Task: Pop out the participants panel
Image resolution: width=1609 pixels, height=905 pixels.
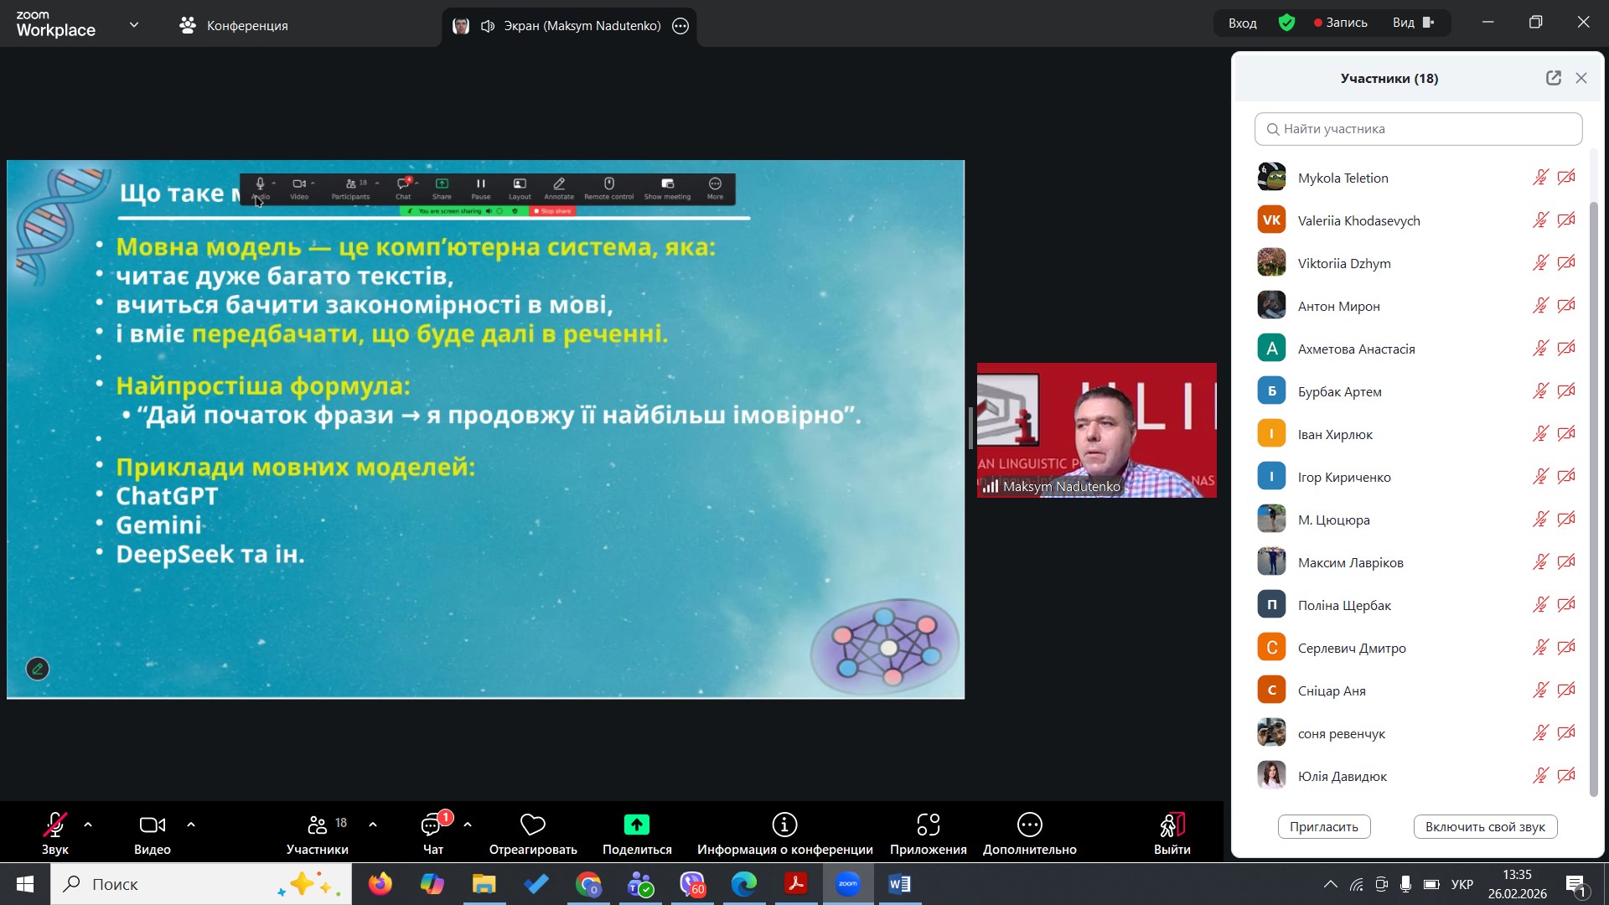Action: click(1553, 78)
